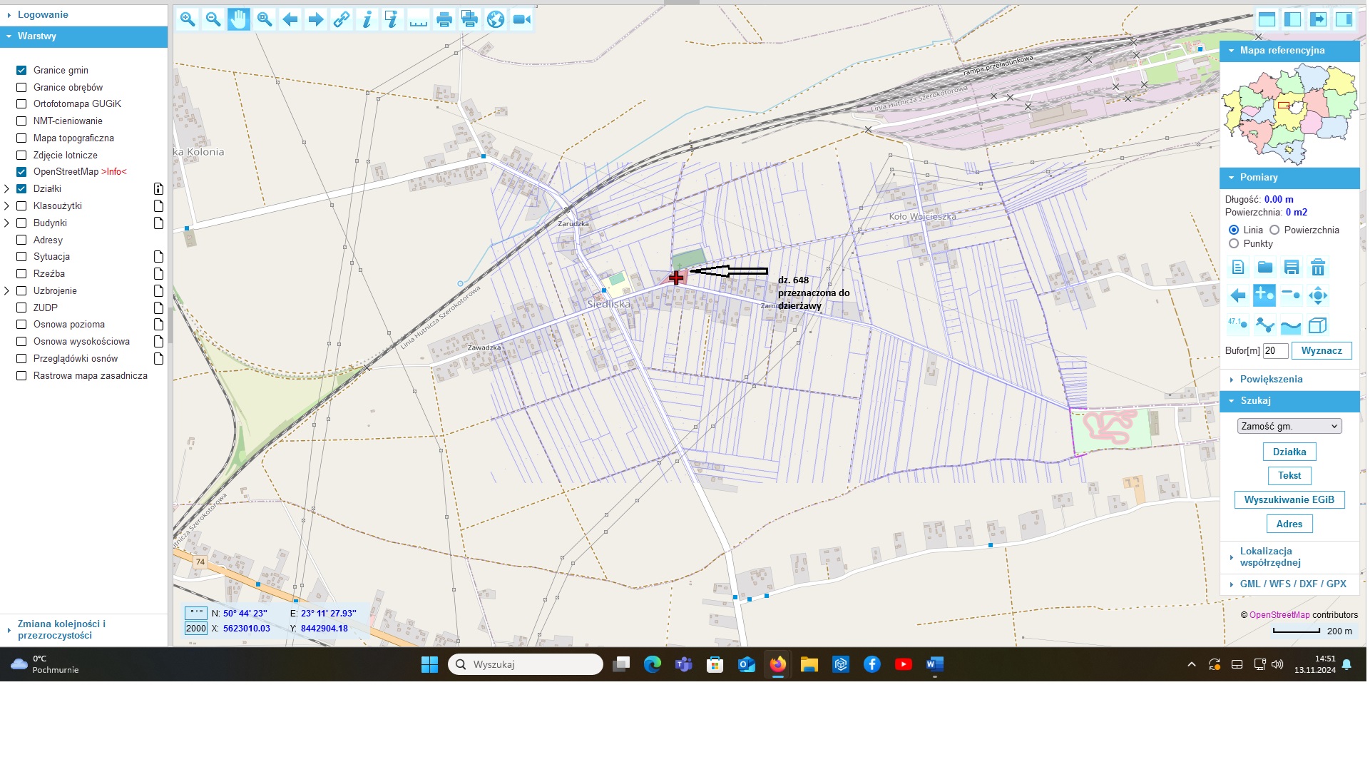Screen dimensions: 1370x772
Task: Click the floppy disk save measurement icon
Action: 1292,268
